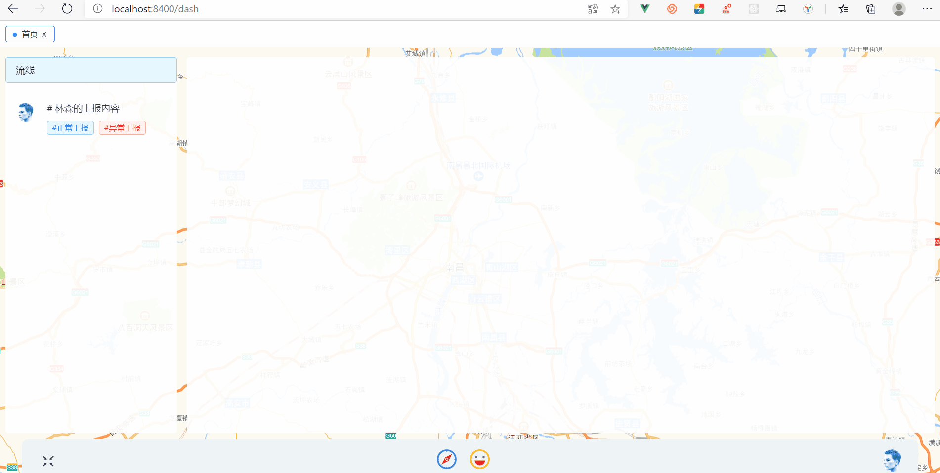Open browser collections icon
Viewport: 940px width, 473px height.
(871, 9)
